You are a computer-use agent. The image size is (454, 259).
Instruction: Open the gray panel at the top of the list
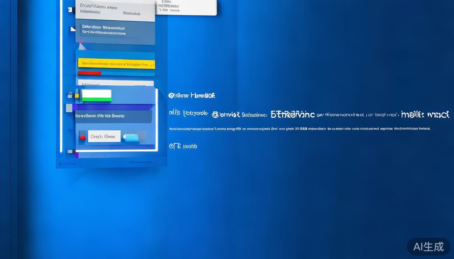[x=115, y=10]
